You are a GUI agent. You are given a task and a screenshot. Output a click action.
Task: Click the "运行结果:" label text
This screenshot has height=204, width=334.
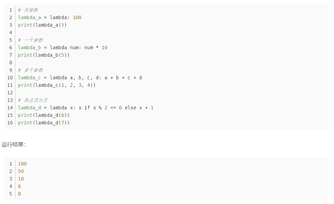[14, 145]
